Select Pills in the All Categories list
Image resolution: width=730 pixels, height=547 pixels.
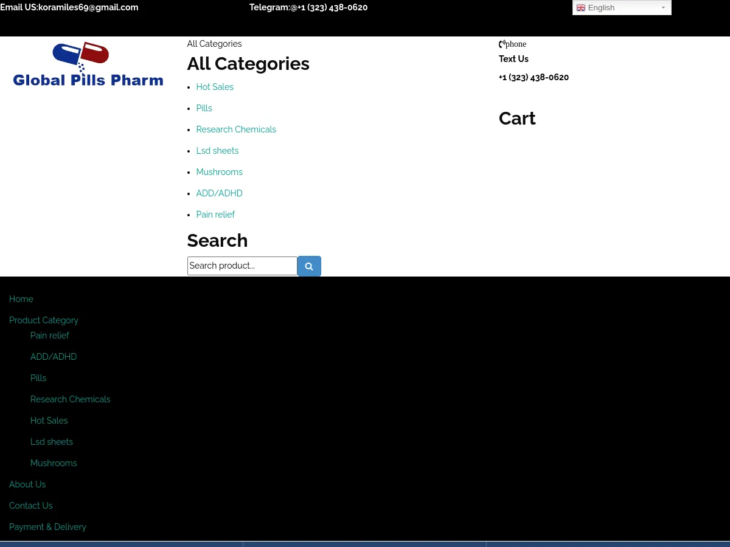coord(204,108)
